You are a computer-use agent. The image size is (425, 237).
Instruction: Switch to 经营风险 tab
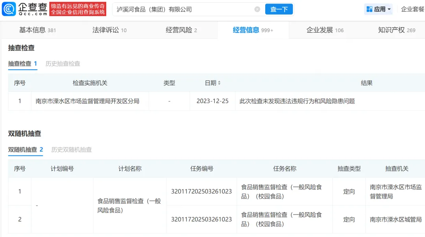pos(181,30)
